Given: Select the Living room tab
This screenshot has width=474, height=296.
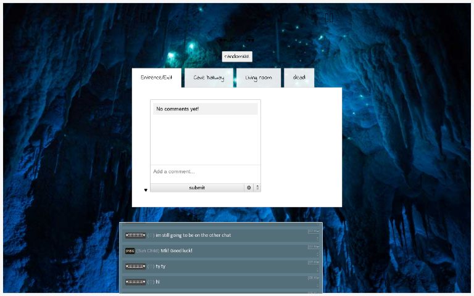Looking at the screenshot, I should coord(258,78).
